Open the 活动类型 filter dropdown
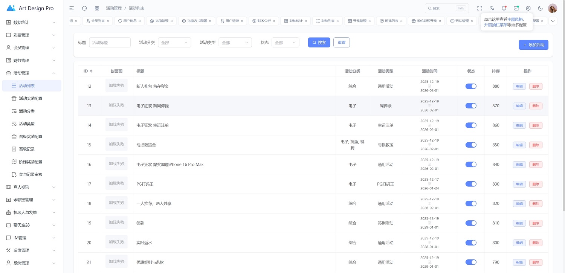This screenshot has height=273, width=565. click(235, 43)
